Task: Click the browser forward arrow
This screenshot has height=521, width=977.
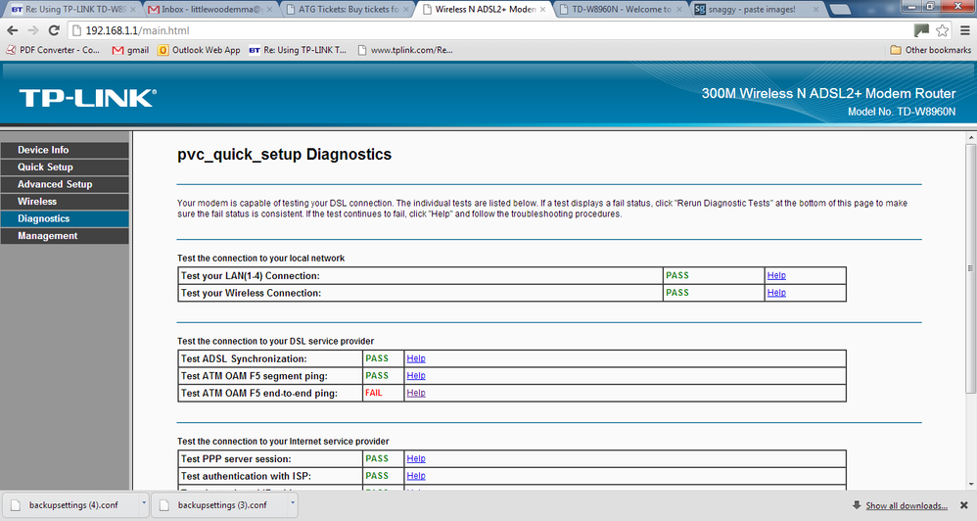Action: coord(33,30)
